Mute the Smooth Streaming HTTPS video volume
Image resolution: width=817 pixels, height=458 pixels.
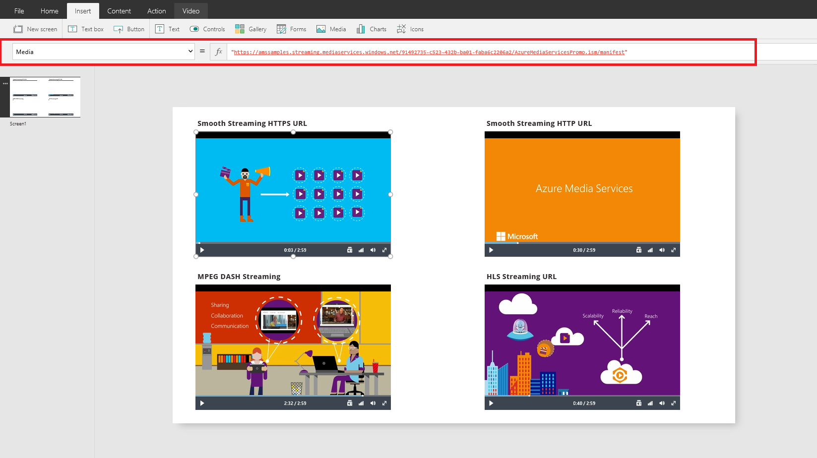click(373, 250)
